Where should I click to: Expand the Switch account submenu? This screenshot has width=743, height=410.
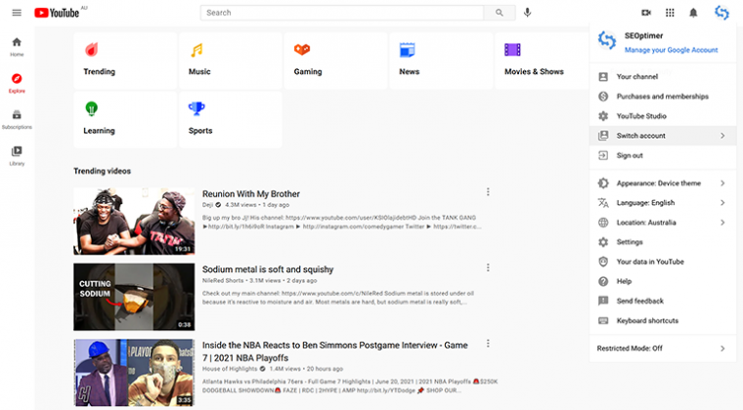pyautogui.click(x=663, y=136)
